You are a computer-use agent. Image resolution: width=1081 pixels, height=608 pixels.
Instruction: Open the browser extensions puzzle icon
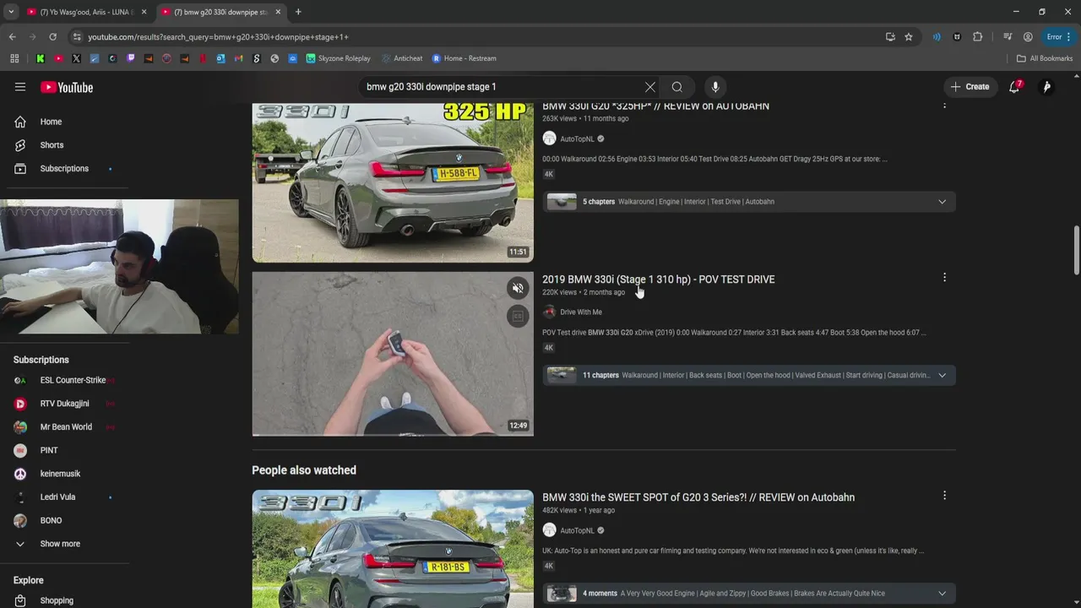pyautogui.click(x=978, y=37)
